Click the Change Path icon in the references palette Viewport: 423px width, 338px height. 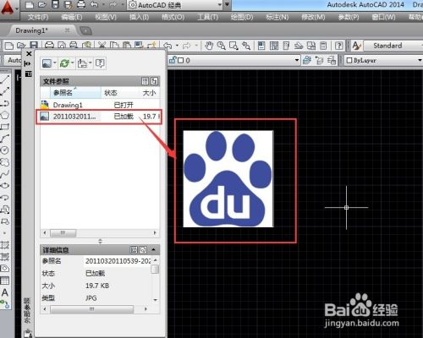82,63
